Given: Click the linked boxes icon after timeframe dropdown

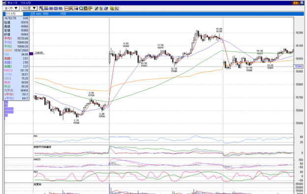Looking at the screenshot, I should (41, 8).
